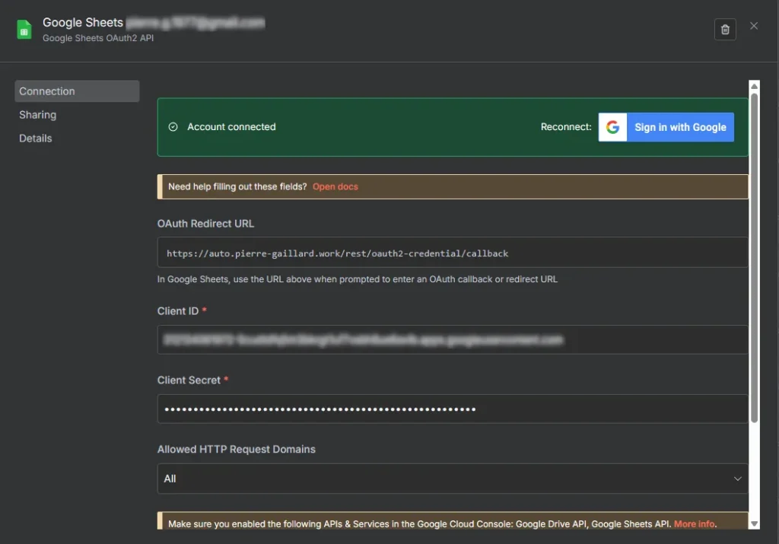Click the Account connected text
Image resolution: width=779 pixels, height=544 pixels.
coord(231,127)
